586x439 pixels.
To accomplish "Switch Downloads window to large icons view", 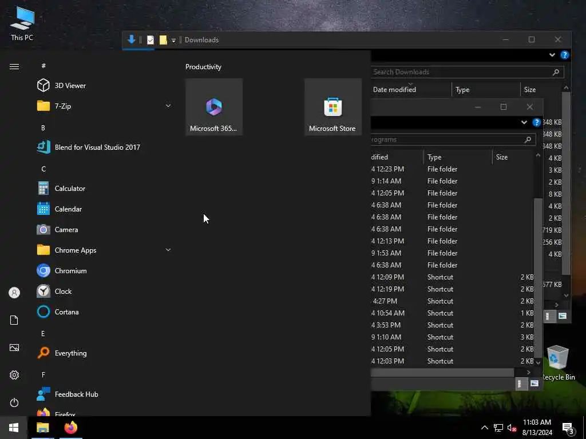I will coord(563,316).
